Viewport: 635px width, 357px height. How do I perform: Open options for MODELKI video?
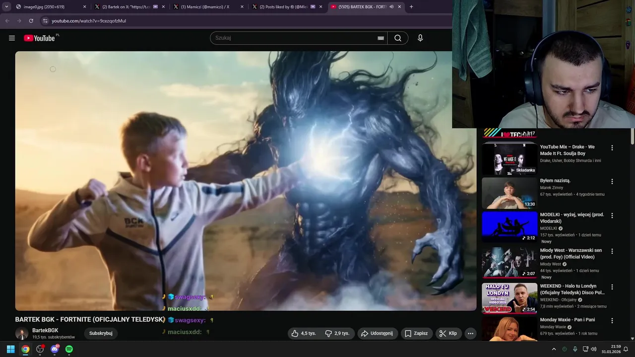coord(612,216)
